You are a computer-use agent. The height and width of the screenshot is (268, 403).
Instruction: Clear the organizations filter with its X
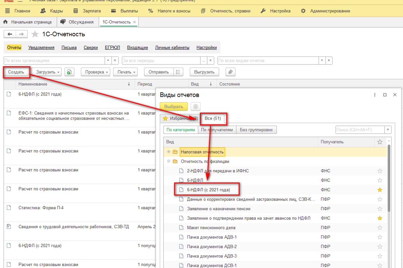click(115, 61)
